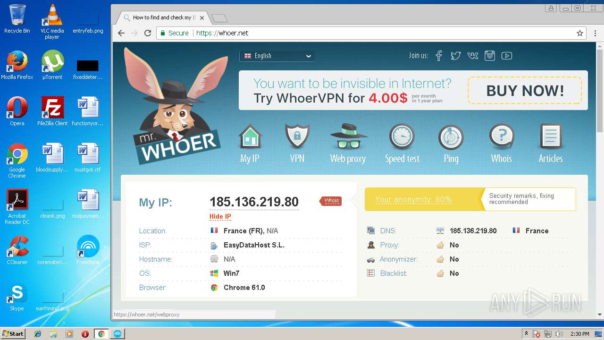Viewport: 604px width, 340px height.
Task: Select the IP address 185.136.219.80 heading
Action: click(x=254, y=202)
